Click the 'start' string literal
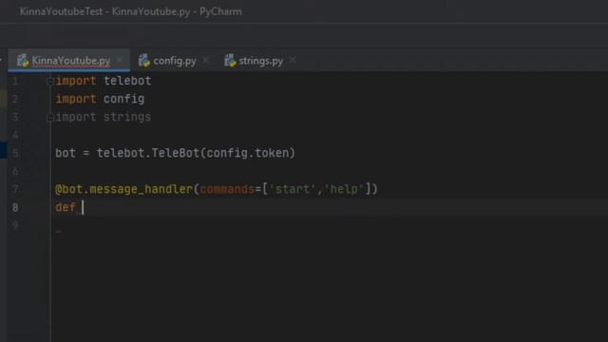The height and width of the screenshot is (342, 608). tap(293, 190)
